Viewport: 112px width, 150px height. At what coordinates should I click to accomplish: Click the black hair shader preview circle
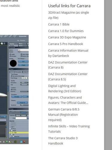(13, 63)
